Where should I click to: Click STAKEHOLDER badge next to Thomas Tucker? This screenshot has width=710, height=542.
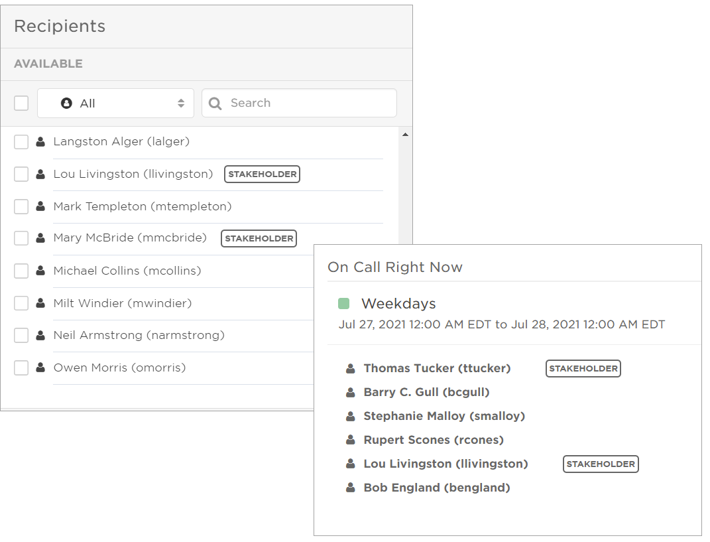tap(583, 368)
